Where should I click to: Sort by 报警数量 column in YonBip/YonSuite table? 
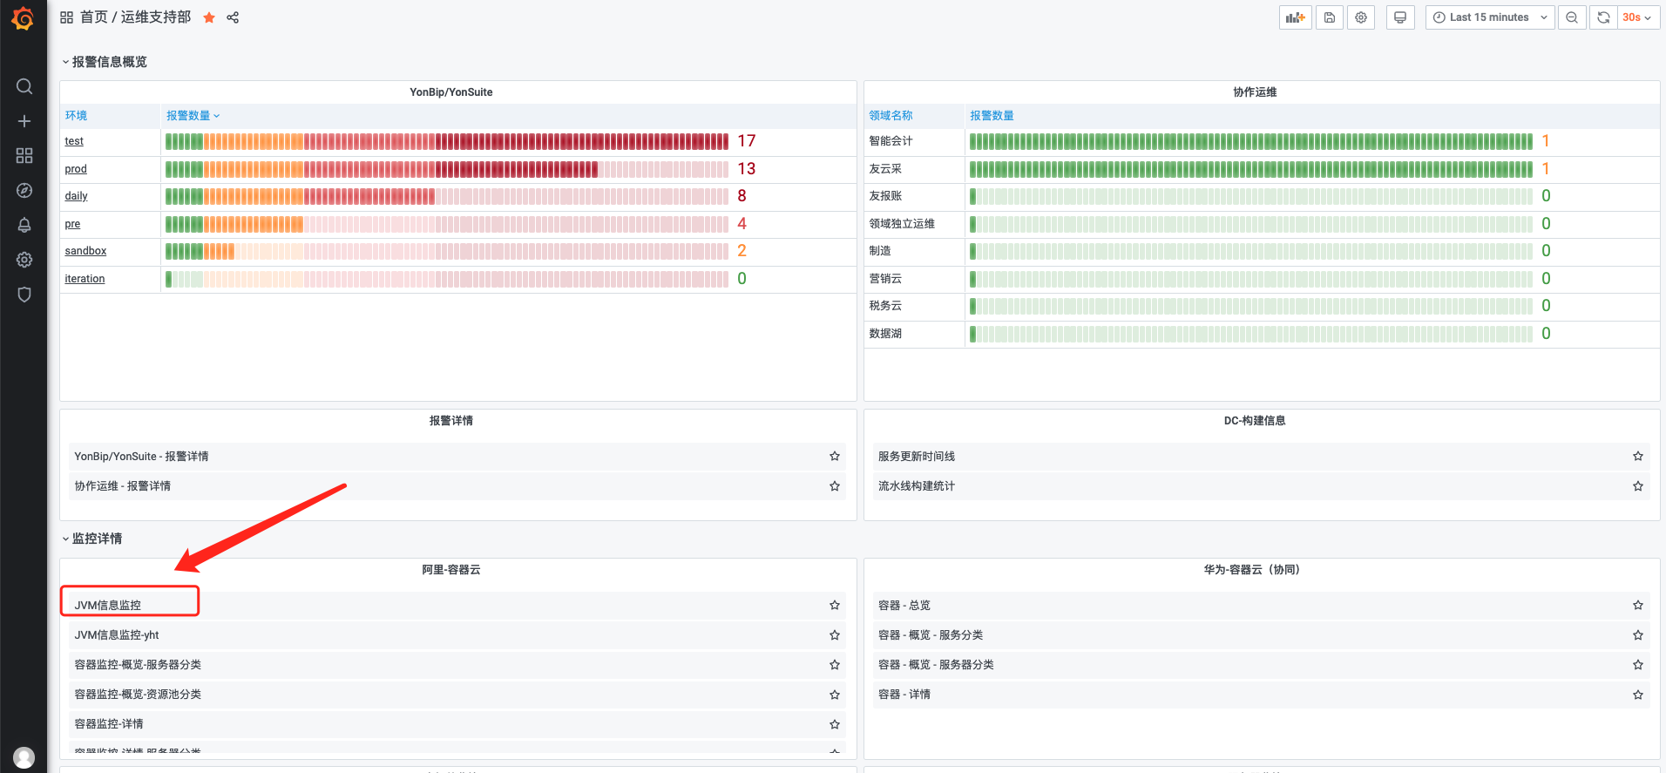(x=193, y=115)
